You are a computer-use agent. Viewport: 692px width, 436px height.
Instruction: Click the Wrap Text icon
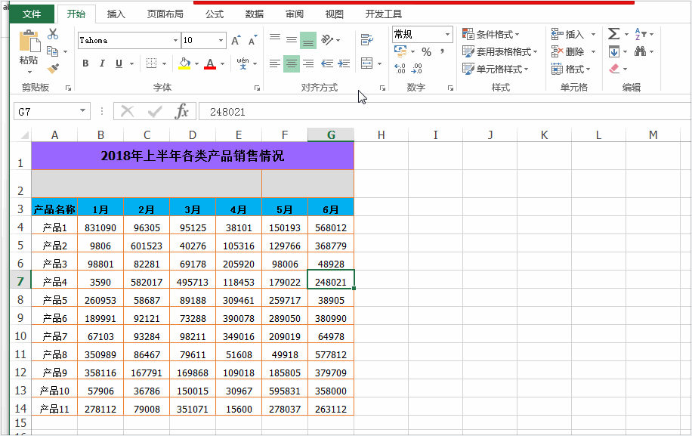point(367,40)
